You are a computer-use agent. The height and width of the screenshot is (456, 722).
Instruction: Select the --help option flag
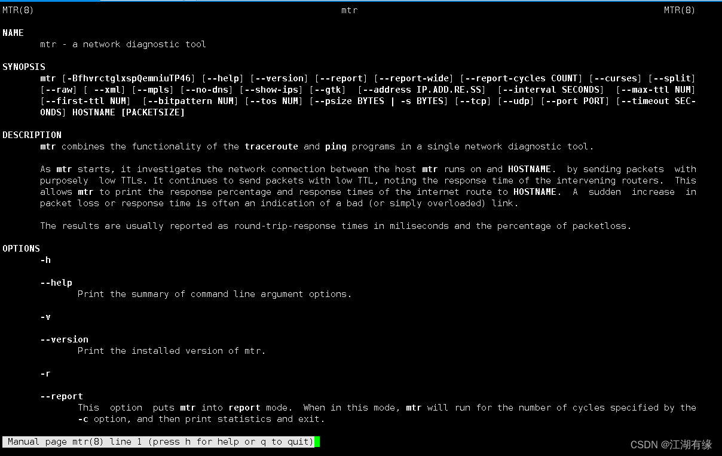click(56, 282)
